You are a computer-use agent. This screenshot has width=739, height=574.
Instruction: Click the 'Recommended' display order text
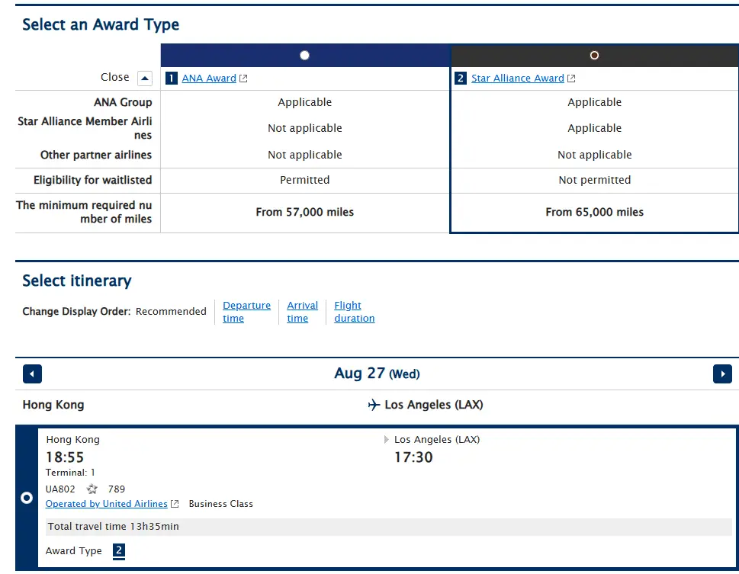pos(171,312)
